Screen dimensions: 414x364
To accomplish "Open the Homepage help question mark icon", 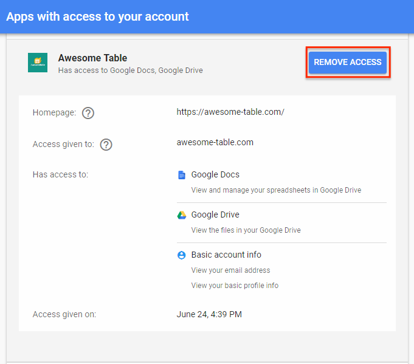I will pos(88,113).
